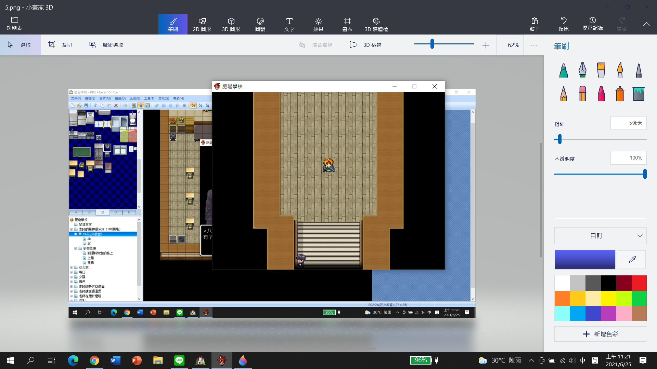The height and width of the screenshot is (369, 657).
Task: Choose the 魔術選取 magic select tool
Action: pyautogui.click(x=106, y=45)
